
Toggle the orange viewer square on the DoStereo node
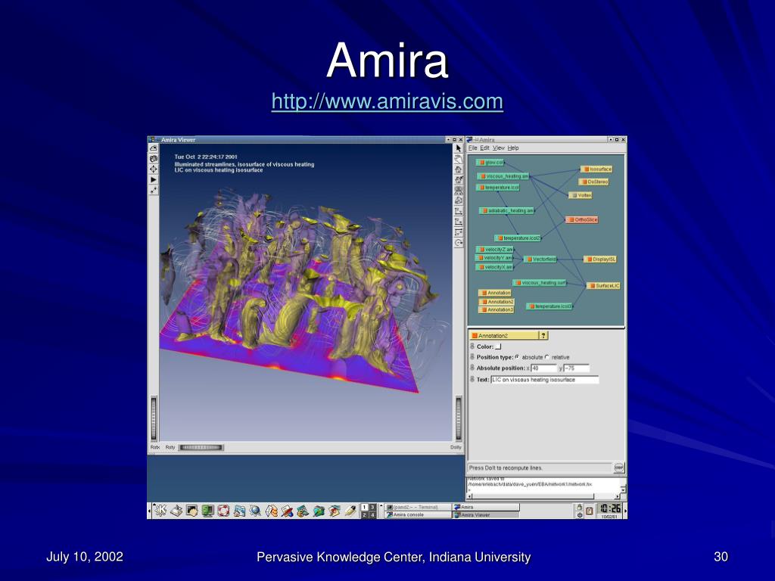[x=584, y=182]
